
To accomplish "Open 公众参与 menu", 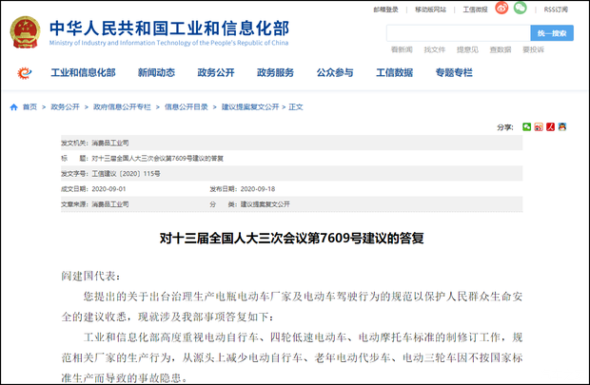I will click(335, 72).
